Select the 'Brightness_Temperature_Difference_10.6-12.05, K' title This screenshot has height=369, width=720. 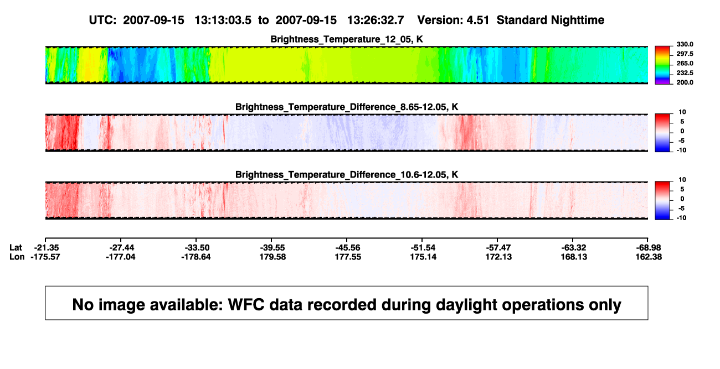point(347,174)
